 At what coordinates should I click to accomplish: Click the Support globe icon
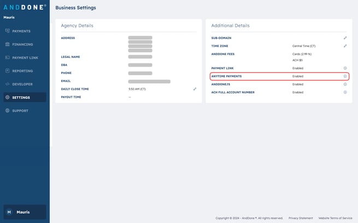coord(7,110)
